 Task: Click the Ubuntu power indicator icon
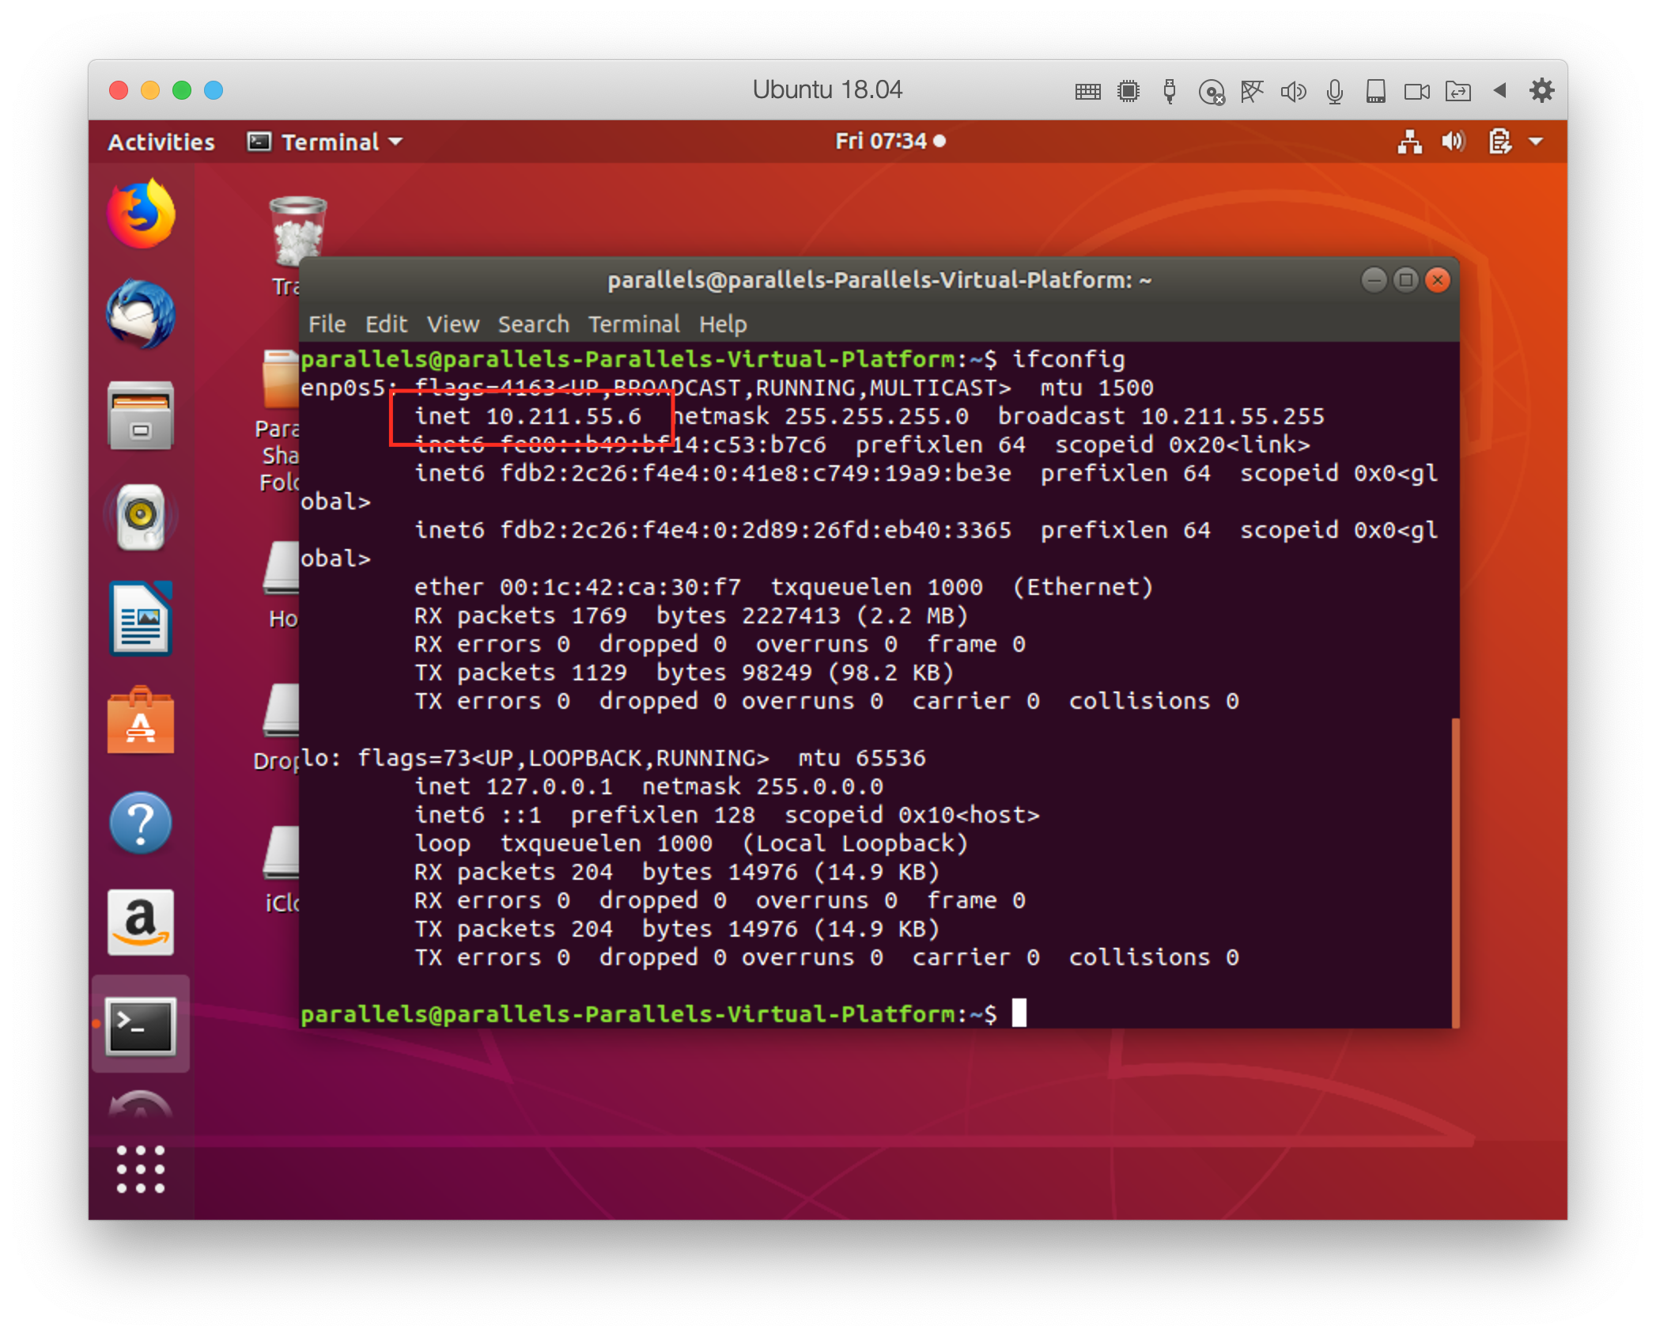[x=1499, y=142]
